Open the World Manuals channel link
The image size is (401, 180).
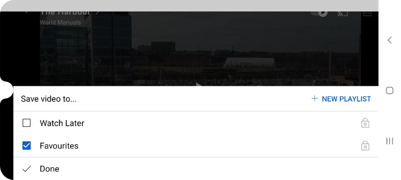(60, 23)
